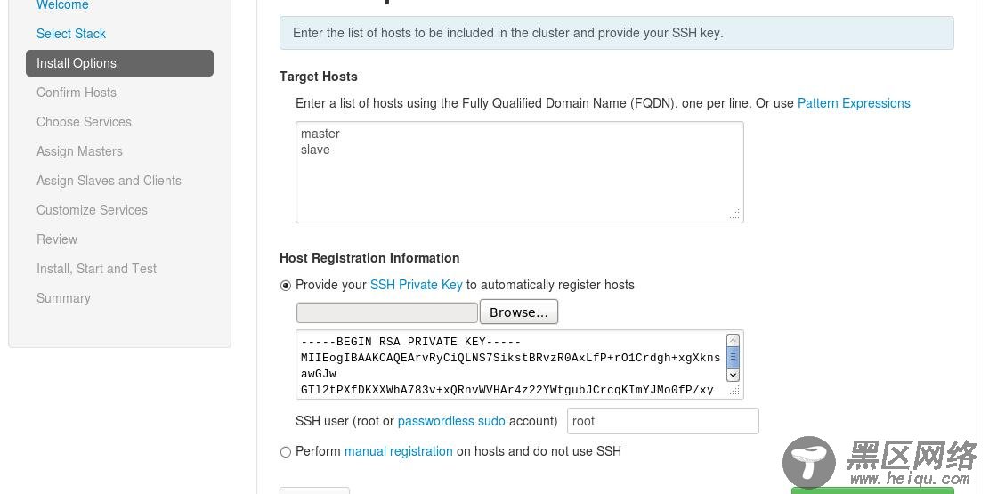Open manual registration link
The image size is (989, 494).
coord(399,451)
